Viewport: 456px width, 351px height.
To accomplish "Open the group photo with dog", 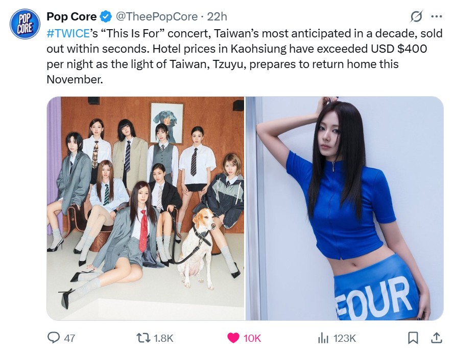I will pyautogui.click(x=146, y=208).
